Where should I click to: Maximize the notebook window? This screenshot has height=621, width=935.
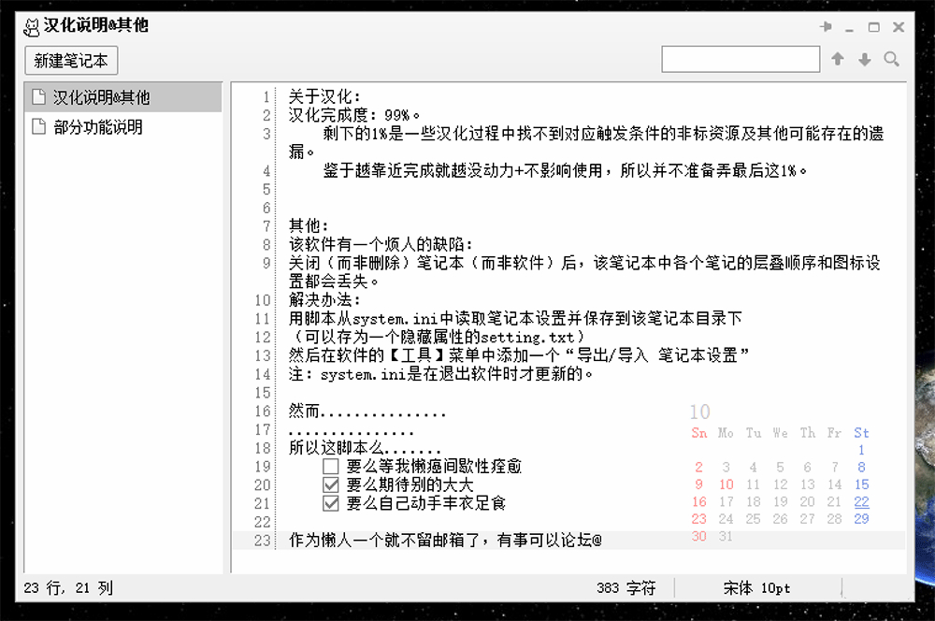(x=873, y=27)
